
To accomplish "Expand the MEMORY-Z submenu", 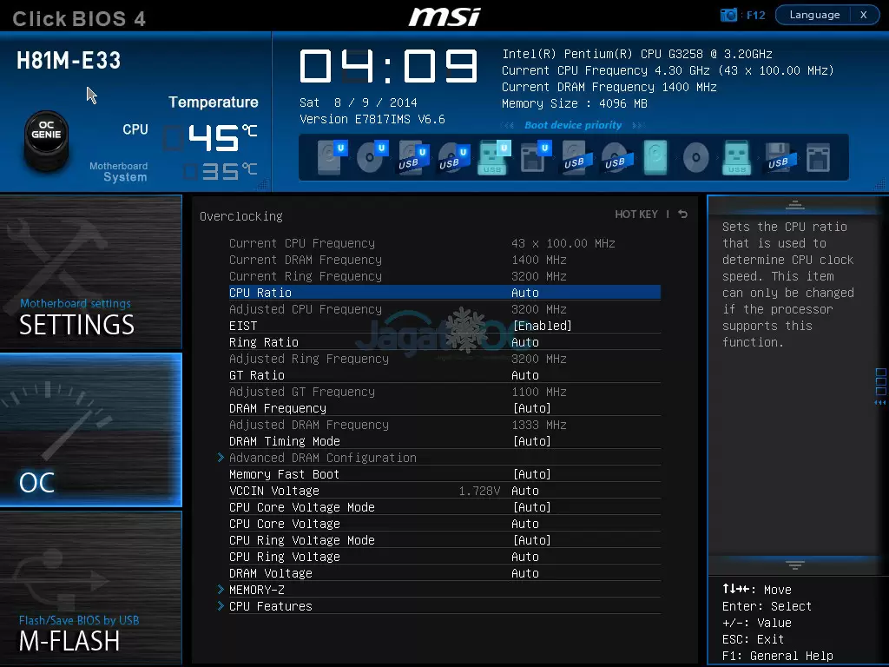I will click(256, 590).
